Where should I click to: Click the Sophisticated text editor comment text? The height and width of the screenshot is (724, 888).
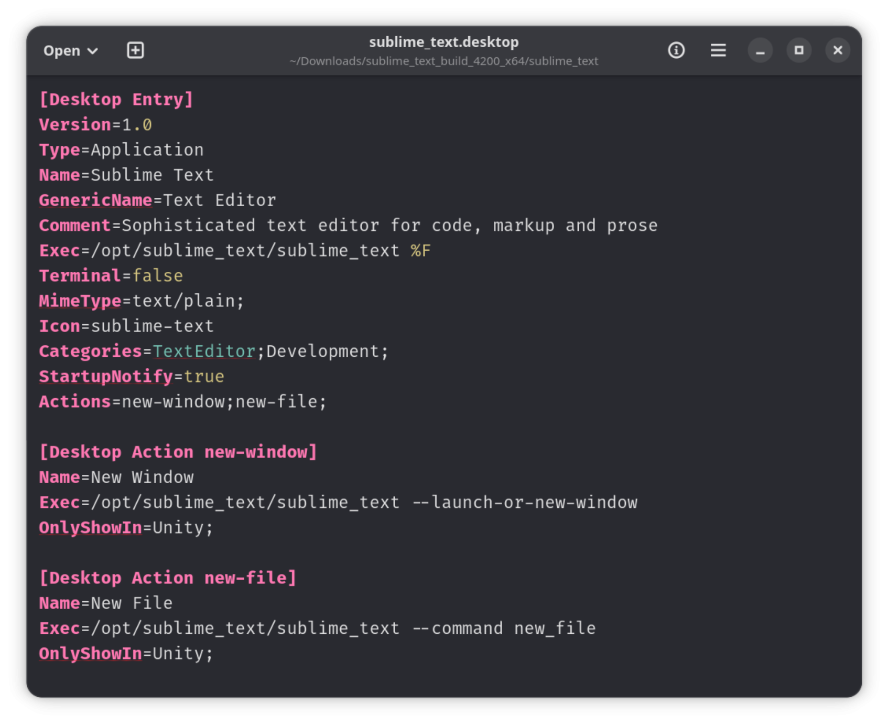188,225
